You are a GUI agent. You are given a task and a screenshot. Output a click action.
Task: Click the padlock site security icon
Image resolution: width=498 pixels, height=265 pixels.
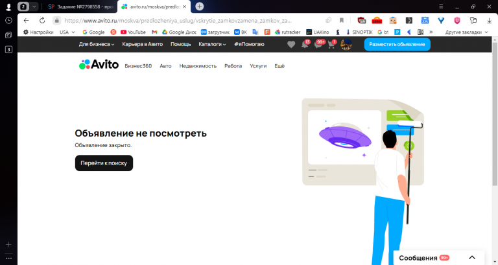pos(57,20)
